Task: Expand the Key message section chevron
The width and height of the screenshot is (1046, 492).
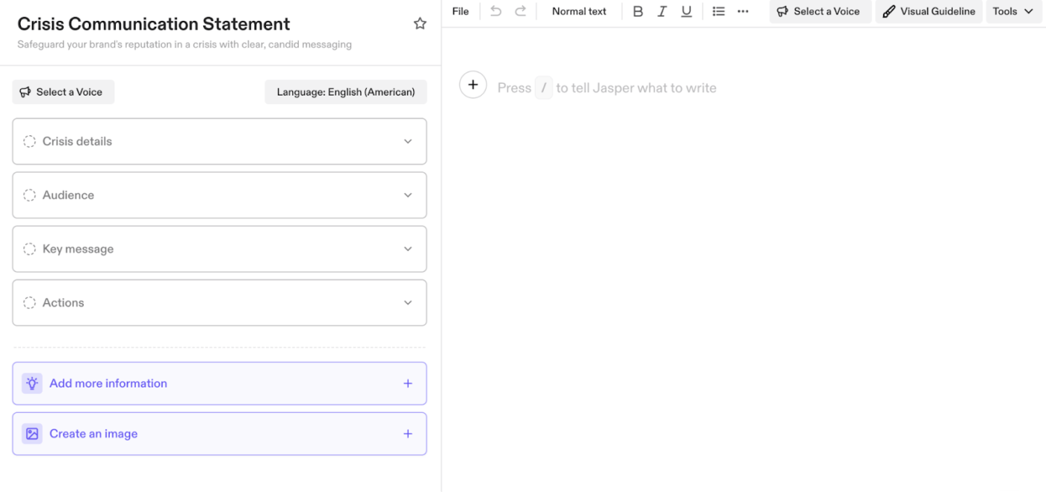Action: pyautogui.click(x=408, y=249)
